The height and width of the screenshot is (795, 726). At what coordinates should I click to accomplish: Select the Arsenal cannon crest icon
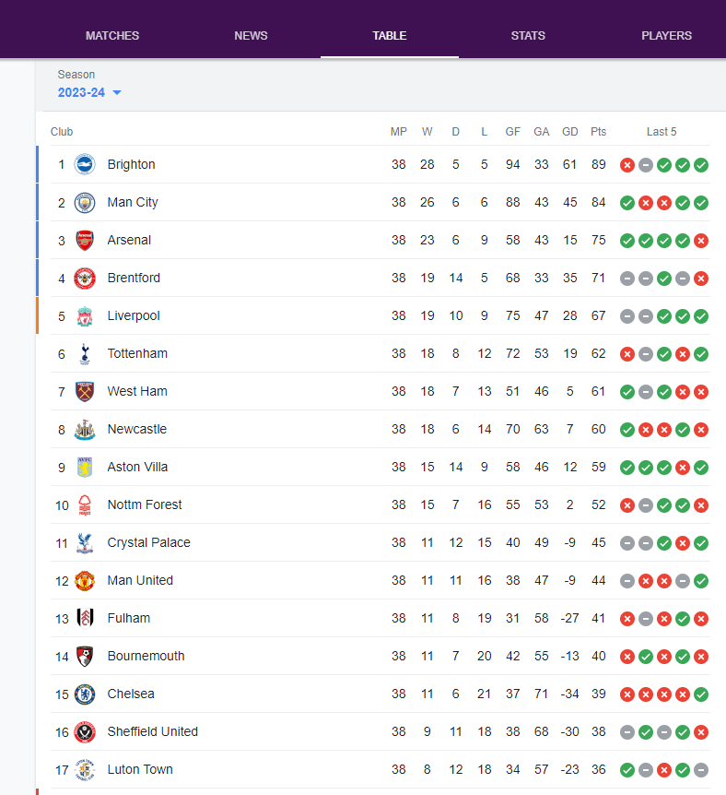[85, 241]
